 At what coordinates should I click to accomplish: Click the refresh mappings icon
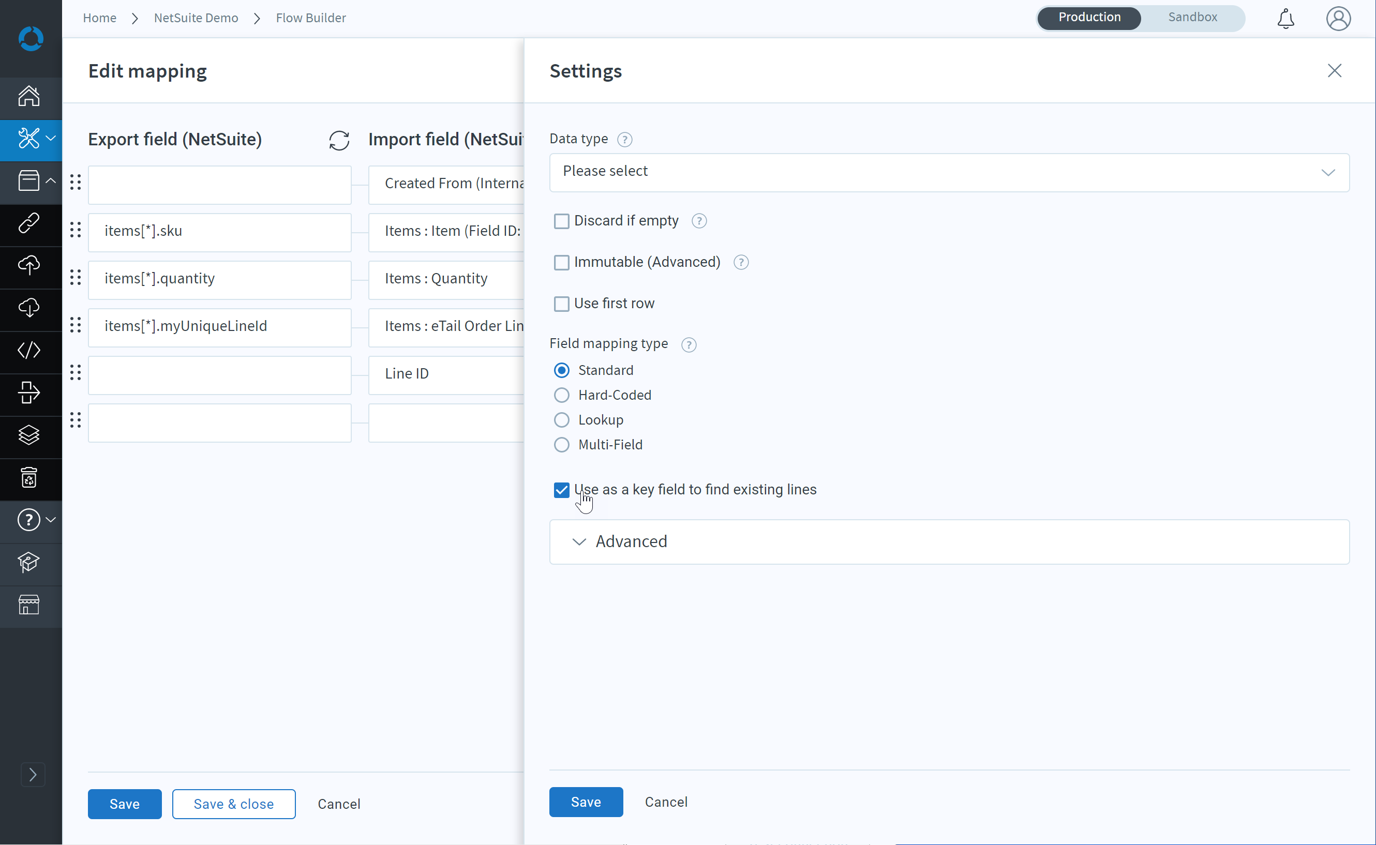339,140
